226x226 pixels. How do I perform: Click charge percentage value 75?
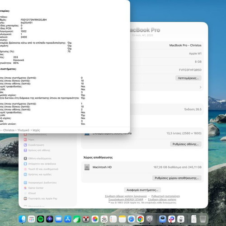69,52
